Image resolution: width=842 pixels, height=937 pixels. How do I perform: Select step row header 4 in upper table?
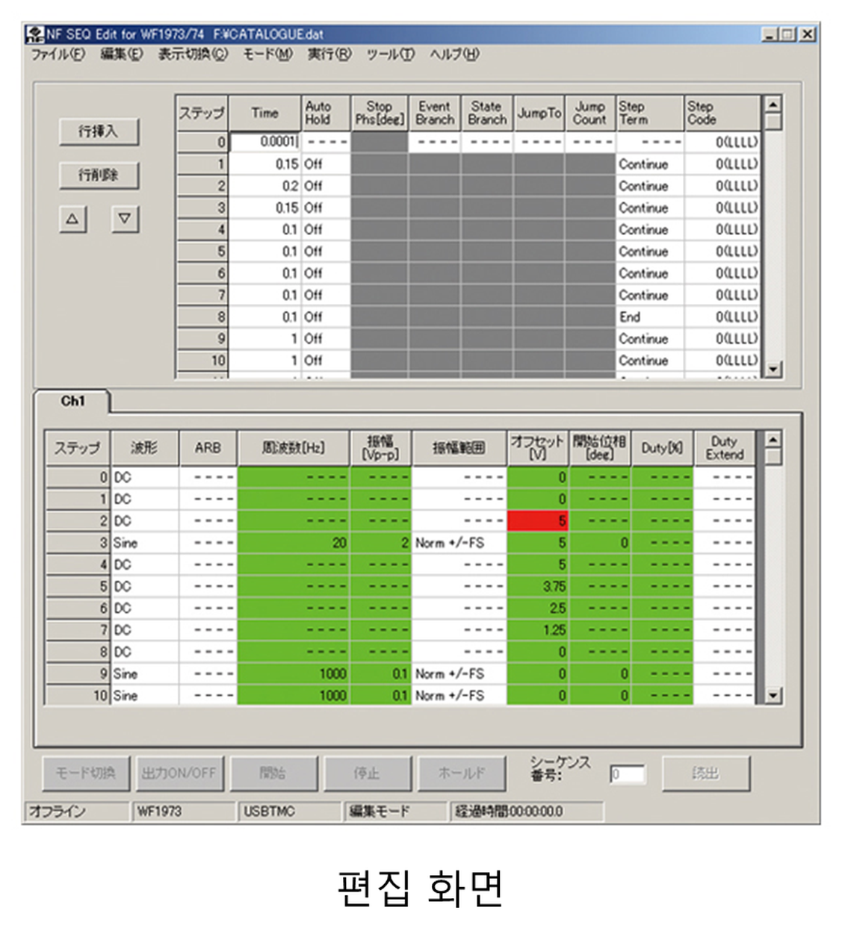202,230
